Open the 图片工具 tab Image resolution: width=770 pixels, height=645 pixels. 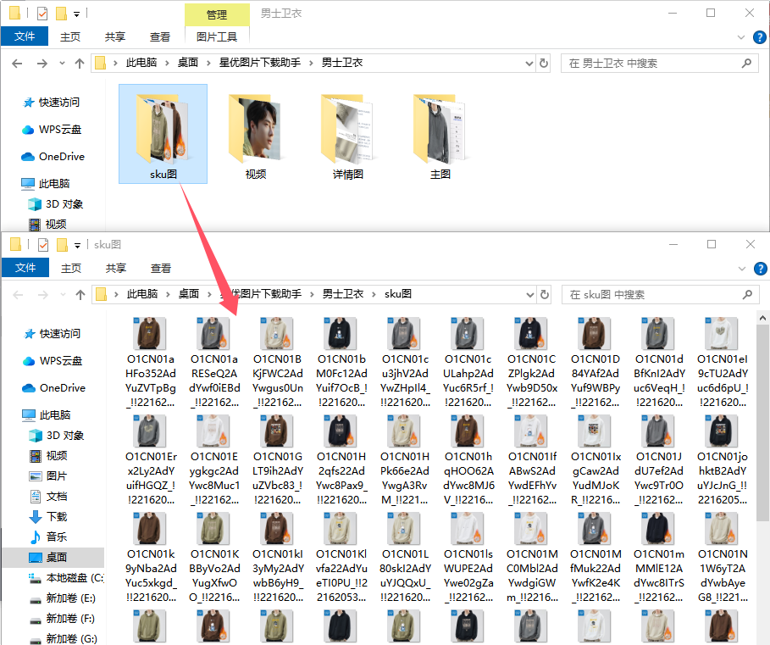click(x=217, y=36)
